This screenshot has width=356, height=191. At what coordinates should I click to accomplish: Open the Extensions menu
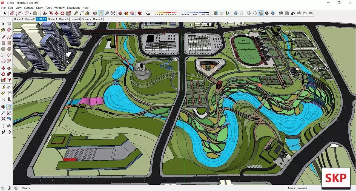73,8
